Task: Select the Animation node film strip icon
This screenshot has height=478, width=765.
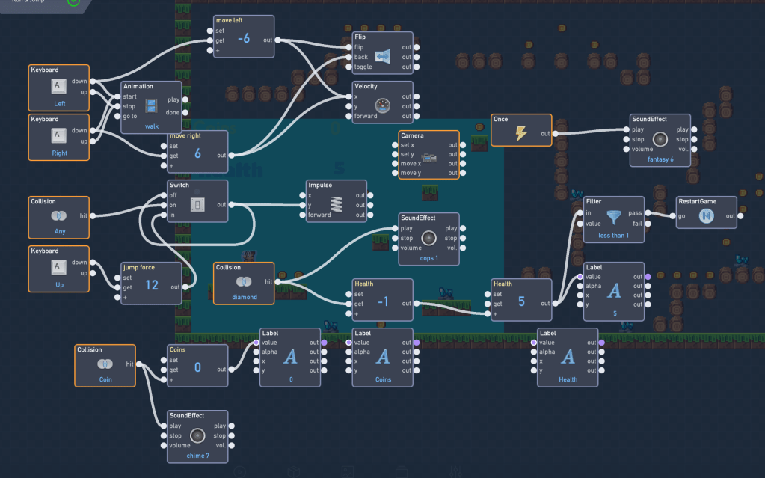Action: 152,106
